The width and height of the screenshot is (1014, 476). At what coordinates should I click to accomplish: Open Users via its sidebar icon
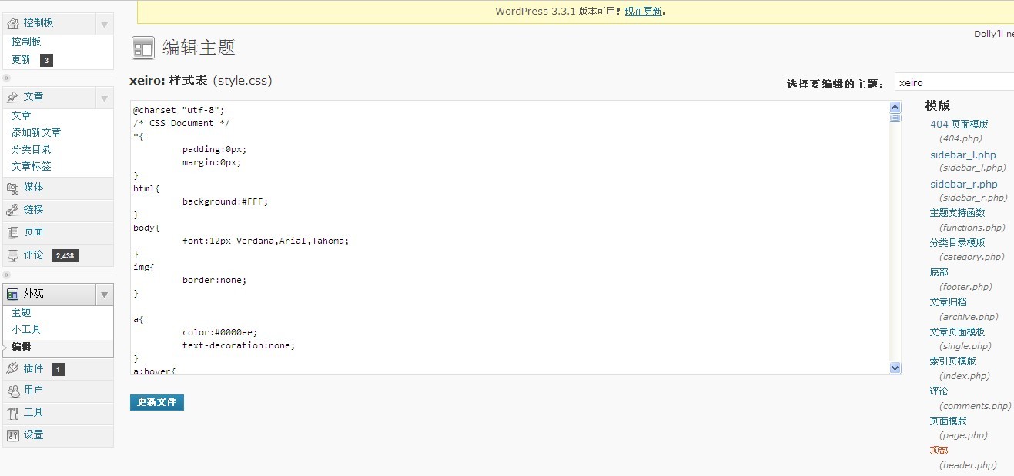click(x=12, y=391)
